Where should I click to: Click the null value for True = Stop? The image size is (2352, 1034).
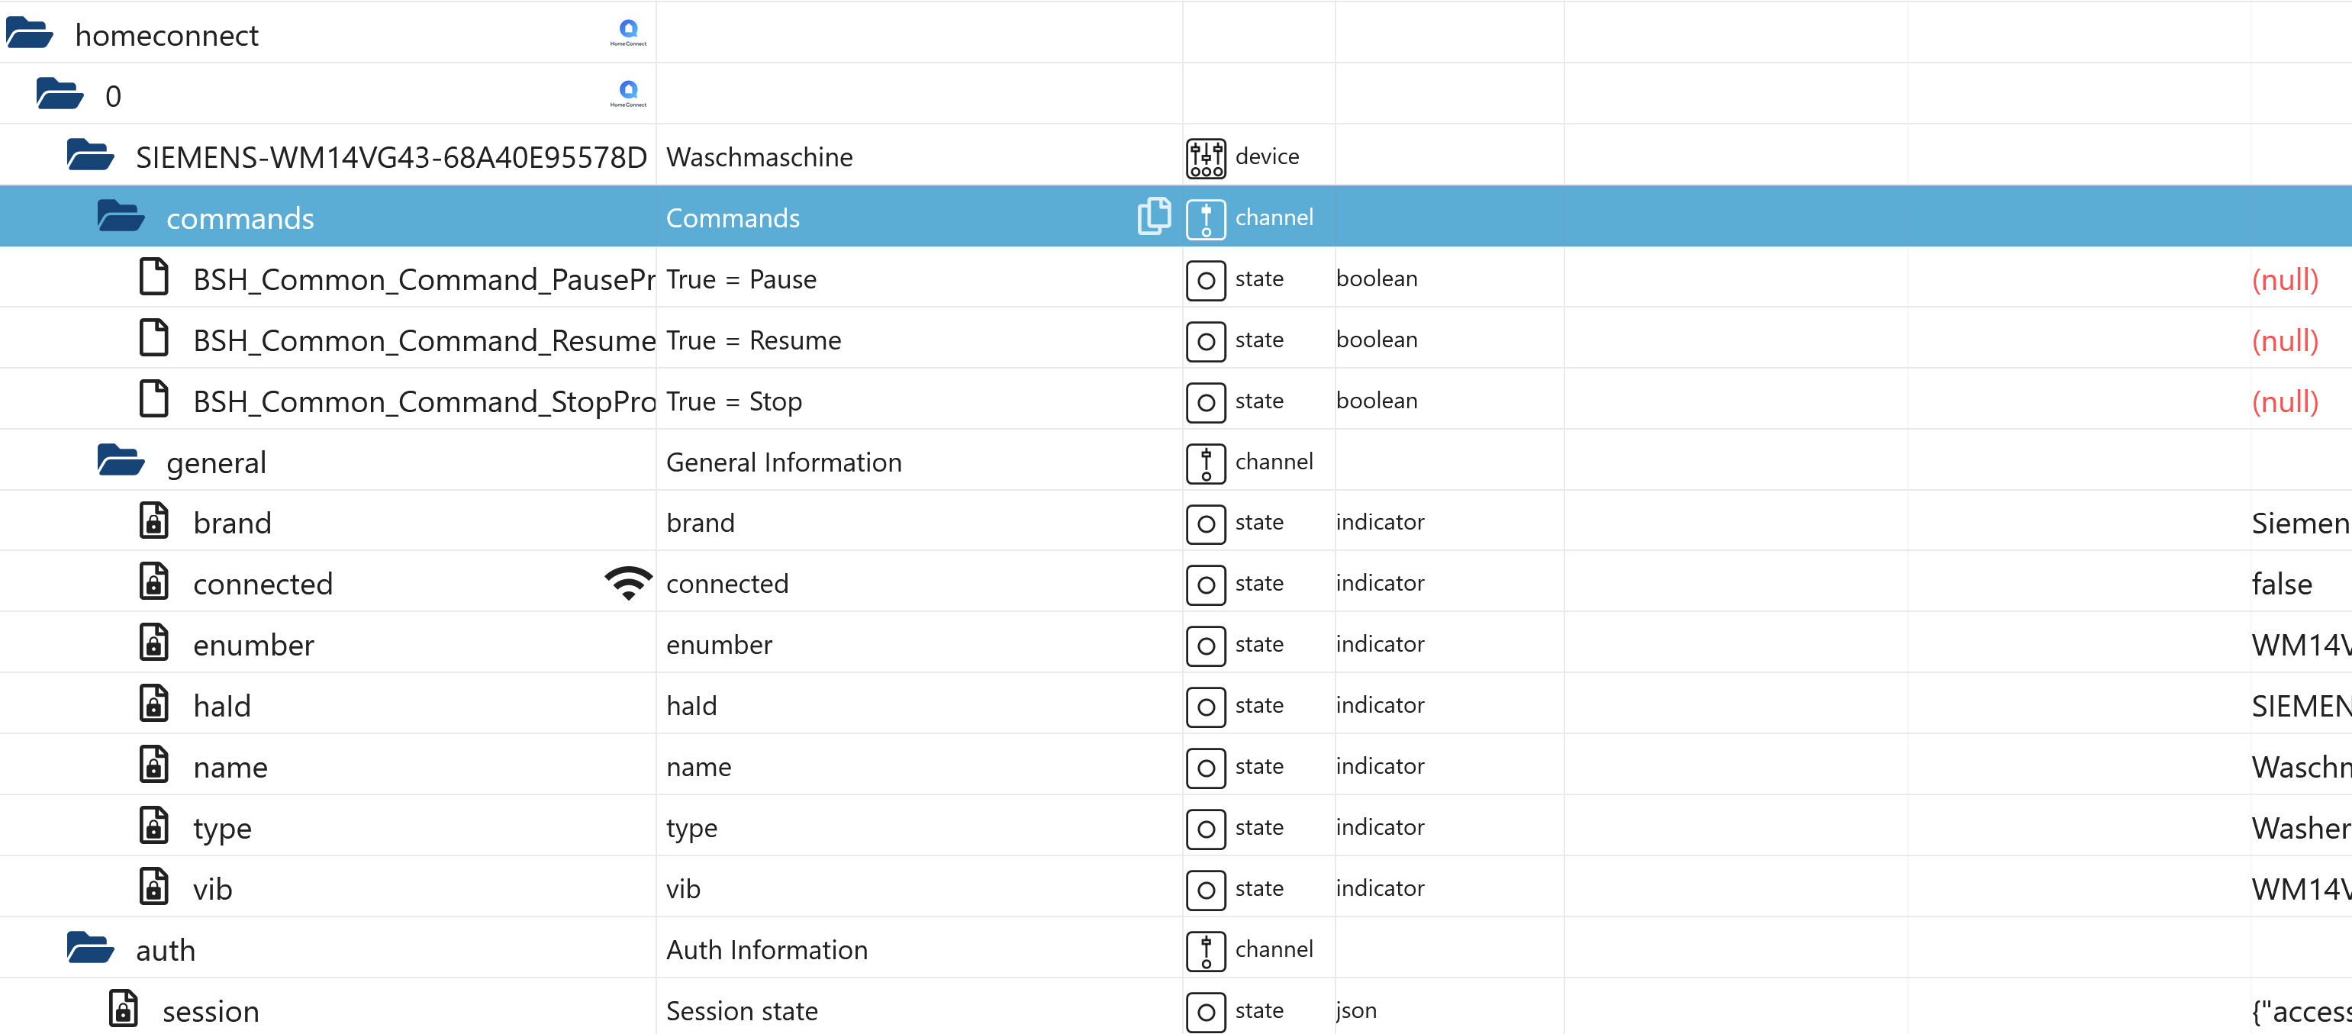coord(2283,401)
